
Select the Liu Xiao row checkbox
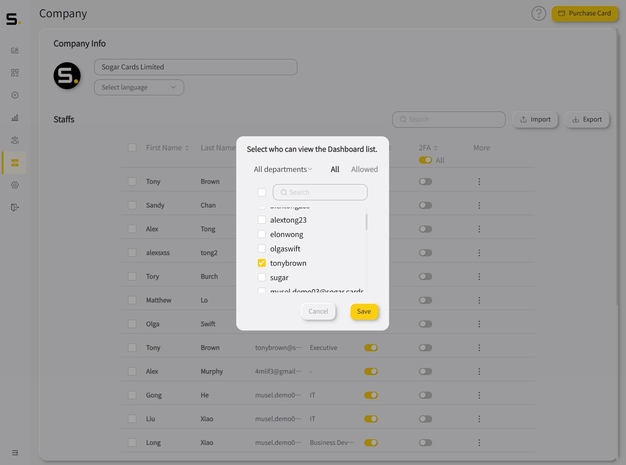(132, 419)
